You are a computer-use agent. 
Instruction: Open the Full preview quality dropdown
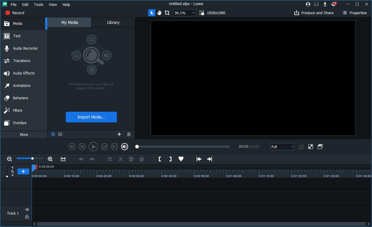pyautogui.click(x=282, y=147)
